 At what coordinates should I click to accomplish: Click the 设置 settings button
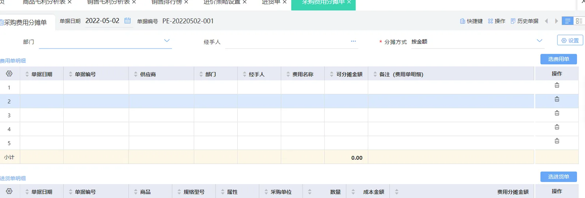[x=570, y=40]
